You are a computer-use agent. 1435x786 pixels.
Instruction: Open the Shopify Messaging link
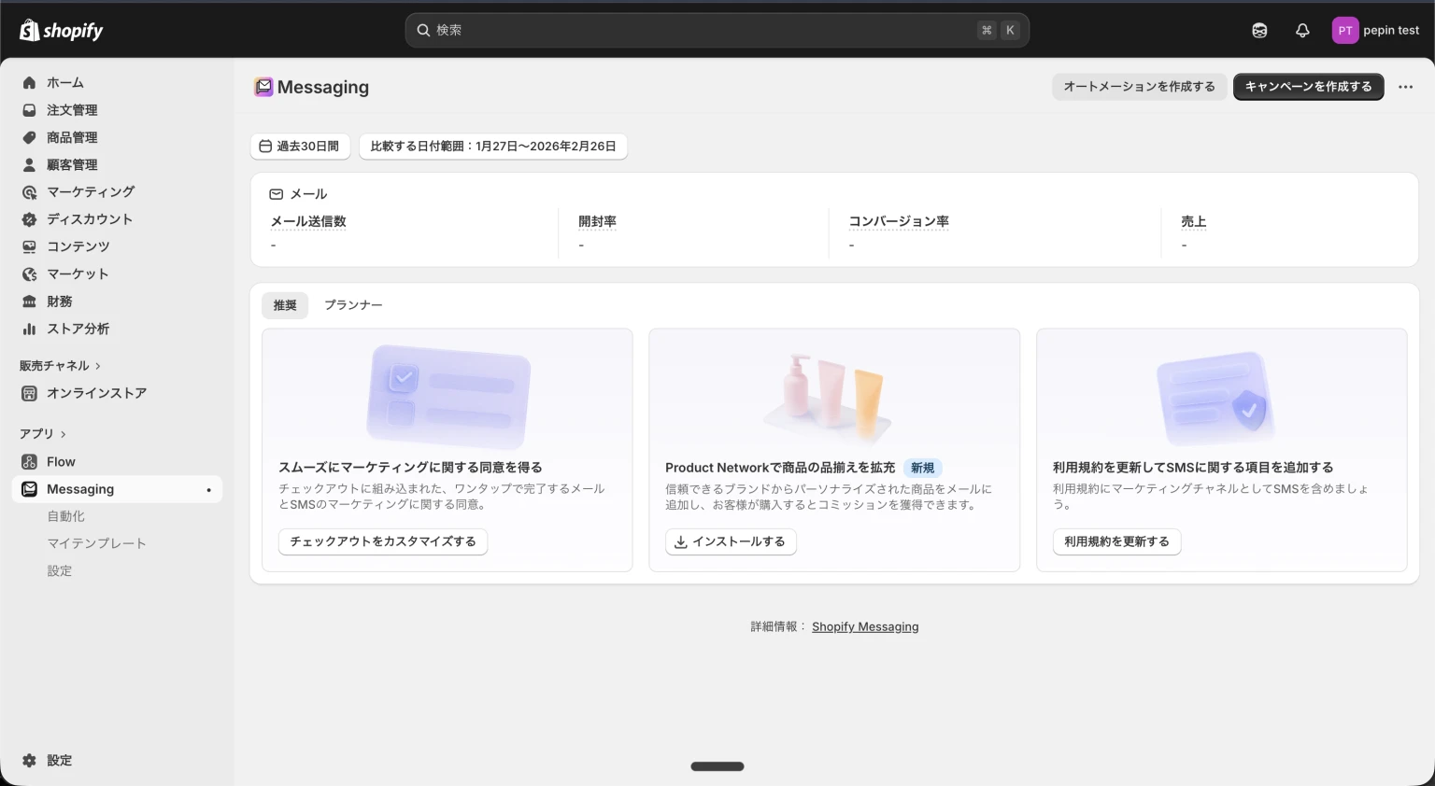(x=865, y=626)
